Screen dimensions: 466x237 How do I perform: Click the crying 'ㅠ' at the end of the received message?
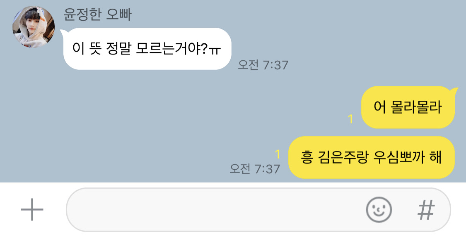pyautogui.click(x=215, y=50)
